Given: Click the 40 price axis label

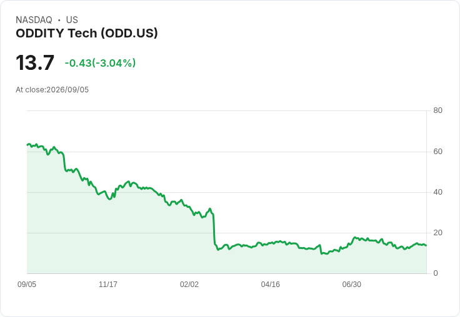Looking at the screenshot, I should coord(437,192).
